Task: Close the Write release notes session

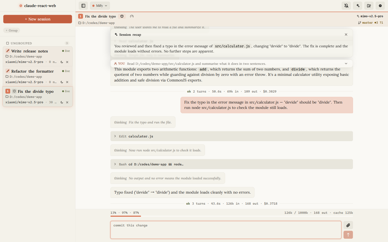Action: pos(67,62)
